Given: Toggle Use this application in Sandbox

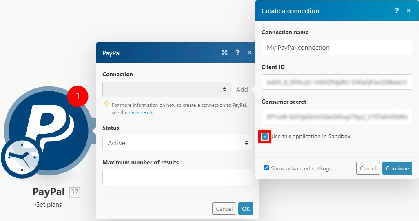Looking at the screenshot, I should coord(265,137).
